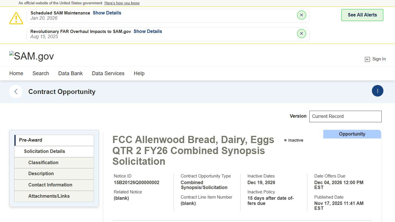Image resolution: width=395 pixels, height=222 pixels.
Task: Click the See All Alerts button
Action: [x=362, y=15]
